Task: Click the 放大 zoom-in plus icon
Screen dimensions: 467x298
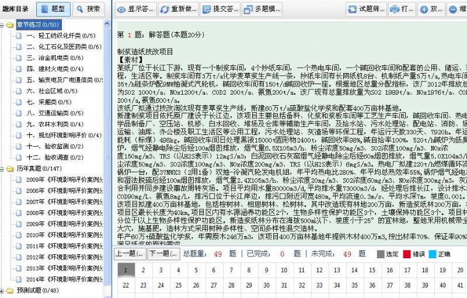Action: [431, 9]
